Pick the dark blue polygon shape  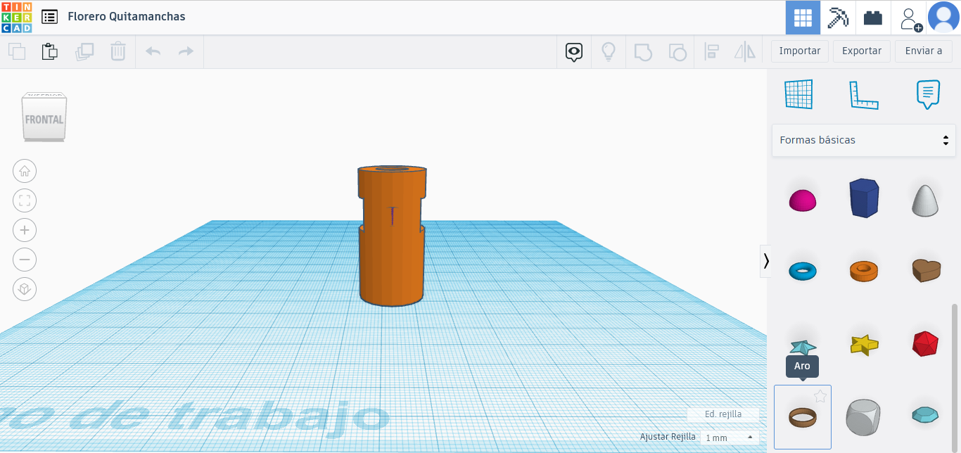pyautogui.click(x=863, y=197)
